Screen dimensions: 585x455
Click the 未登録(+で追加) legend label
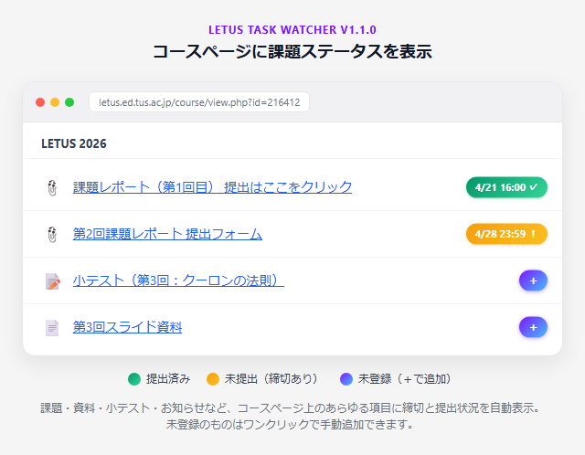407,379
